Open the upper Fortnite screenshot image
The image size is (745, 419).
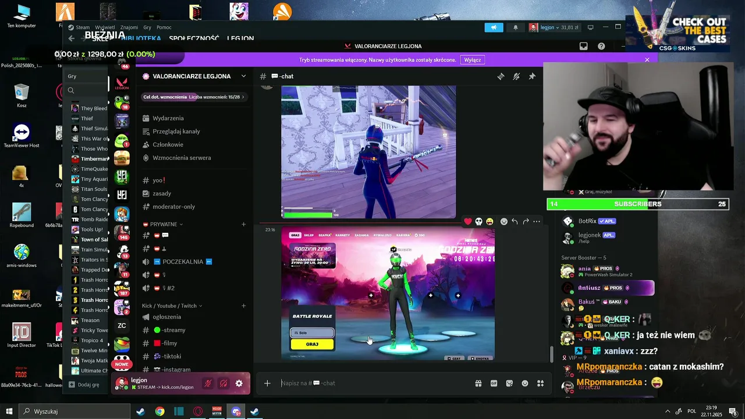(x=368, y=152)
